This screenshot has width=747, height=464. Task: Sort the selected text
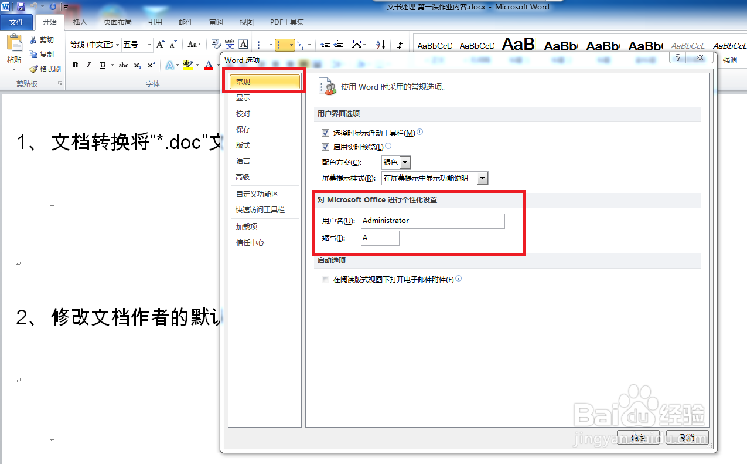point(380,45)
